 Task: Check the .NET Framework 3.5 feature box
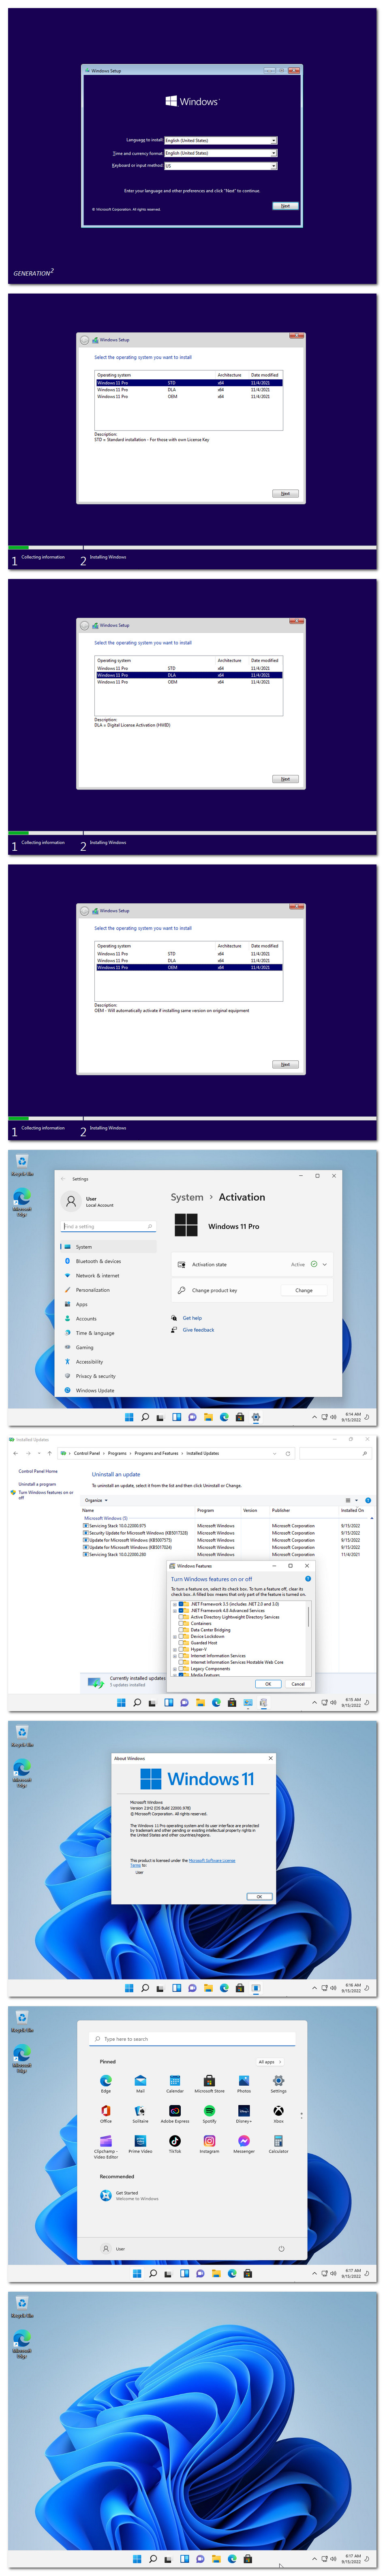(x=181, y=1604)
